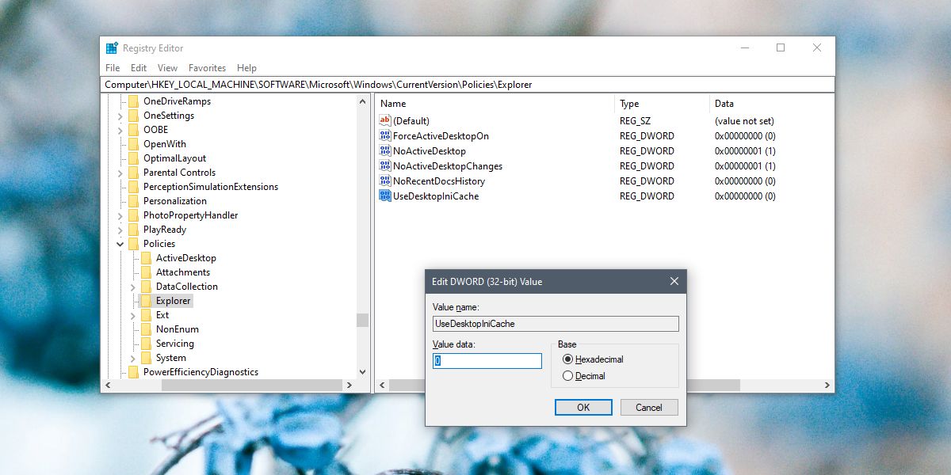
Task: Open the Help menu
Action: [246, 68]
